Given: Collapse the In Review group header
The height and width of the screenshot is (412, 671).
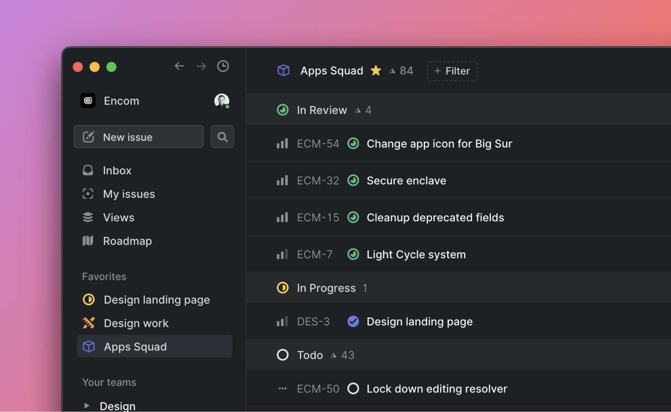Looking at the screenshot, I should point(322,110).
